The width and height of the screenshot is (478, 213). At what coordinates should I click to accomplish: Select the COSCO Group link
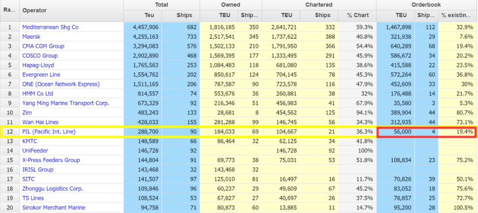pos(40,56)
